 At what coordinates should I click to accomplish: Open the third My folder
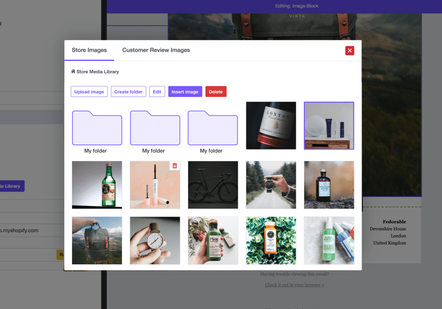[x=212, y=128]
